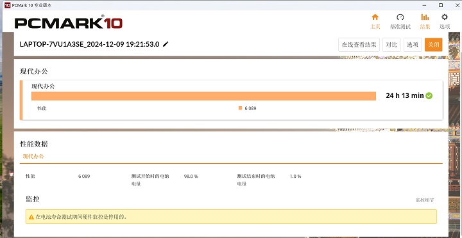Click the 测试开始时的电池电量 label
The image size is (462, 238).
[x=150, y=180]
